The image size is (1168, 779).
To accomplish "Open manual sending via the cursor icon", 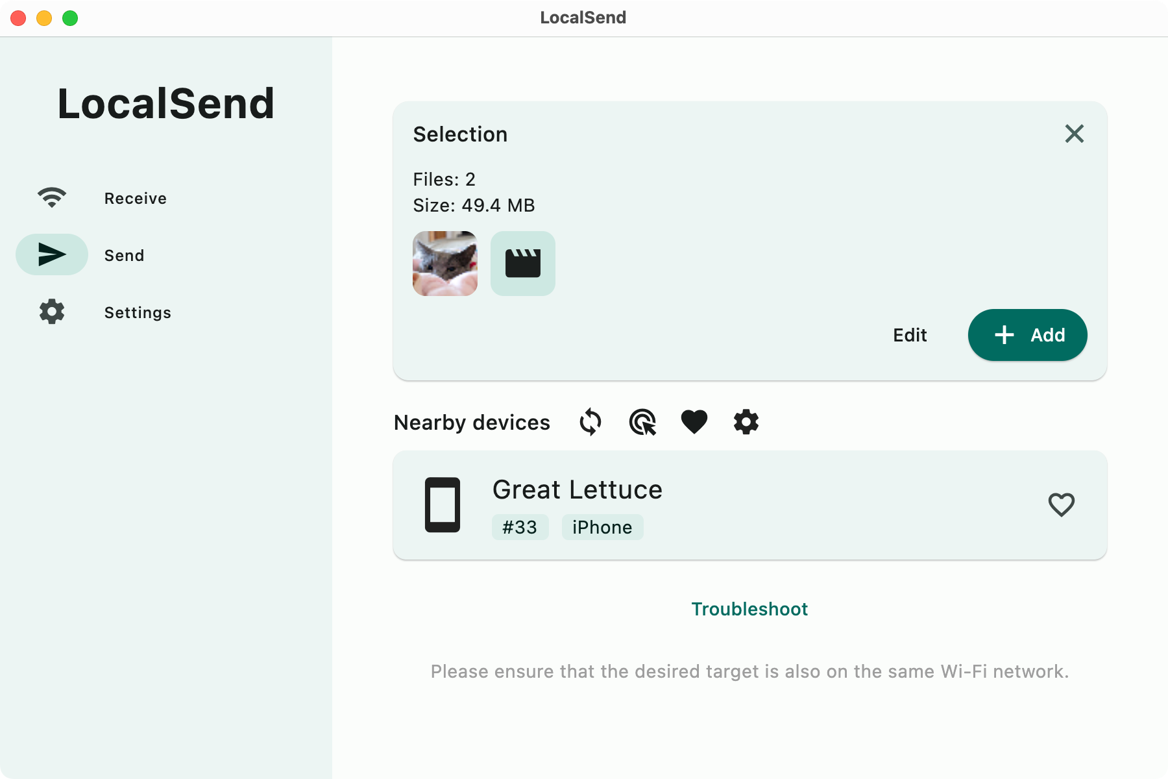I will tap(642, 421).
